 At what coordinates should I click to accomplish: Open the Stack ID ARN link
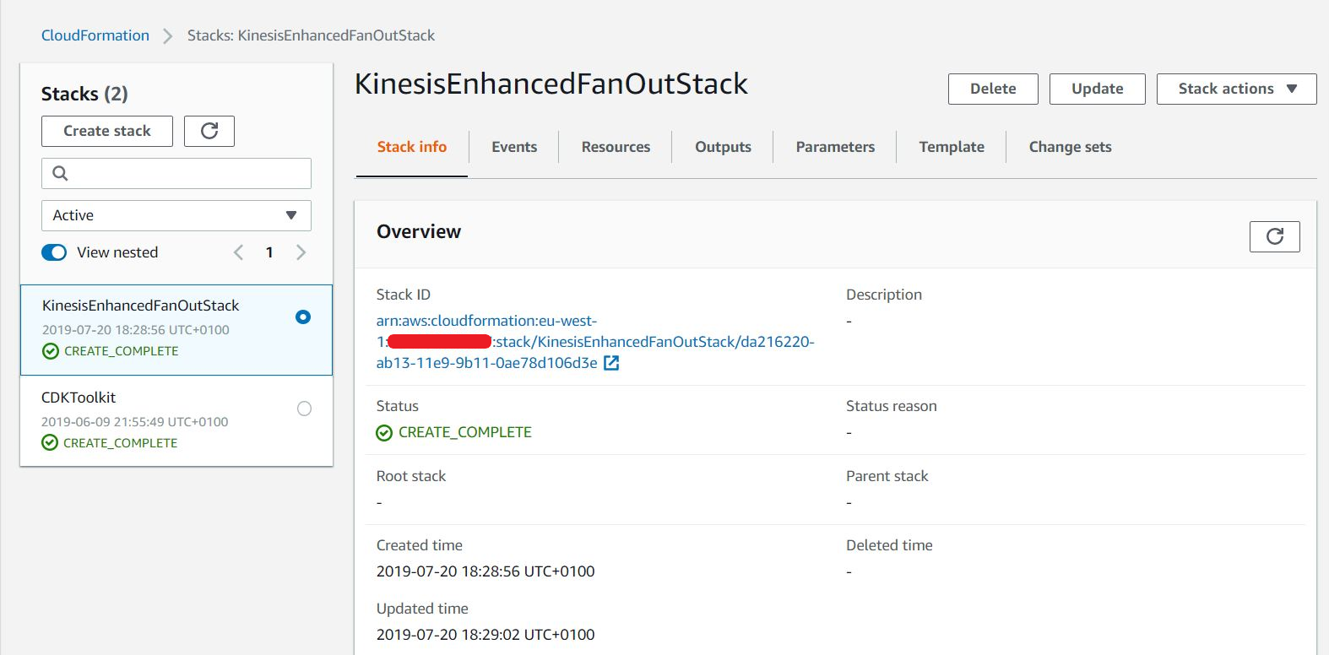pyautogui.click(x=594, y=342)
